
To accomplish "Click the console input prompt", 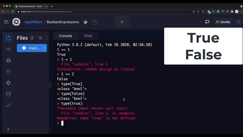I will click(x=62, y=123).
